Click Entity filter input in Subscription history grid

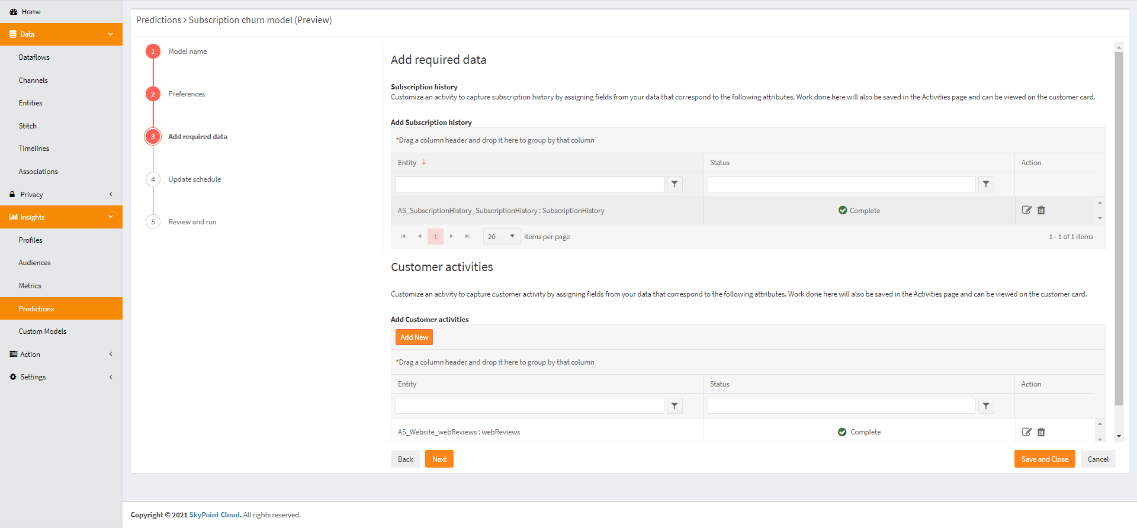pos(530,185)
